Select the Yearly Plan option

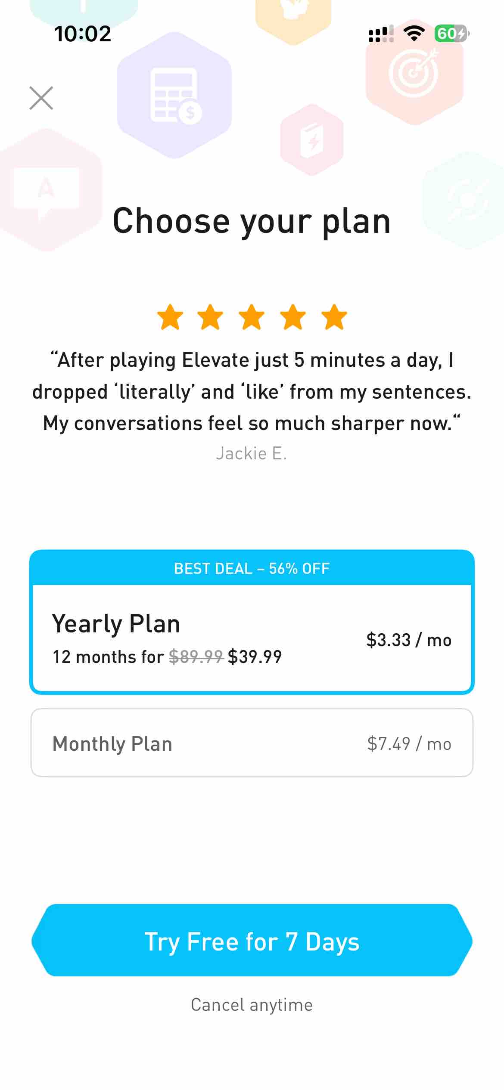252,638
